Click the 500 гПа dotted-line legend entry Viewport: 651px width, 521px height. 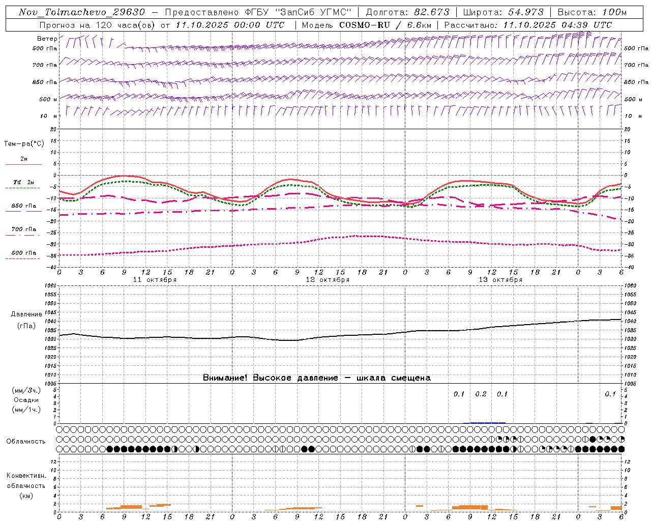coord(23,254)
